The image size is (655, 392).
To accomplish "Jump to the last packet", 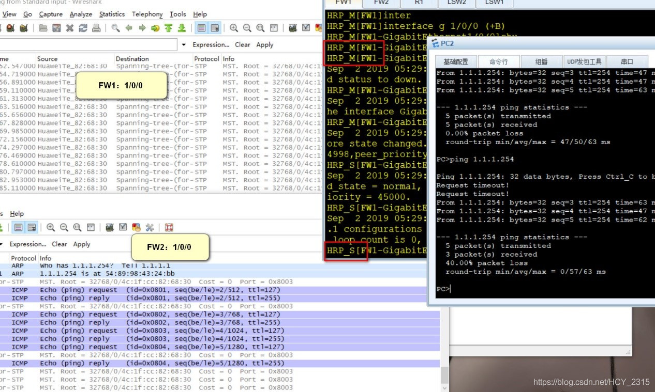I will pos(182,28).
